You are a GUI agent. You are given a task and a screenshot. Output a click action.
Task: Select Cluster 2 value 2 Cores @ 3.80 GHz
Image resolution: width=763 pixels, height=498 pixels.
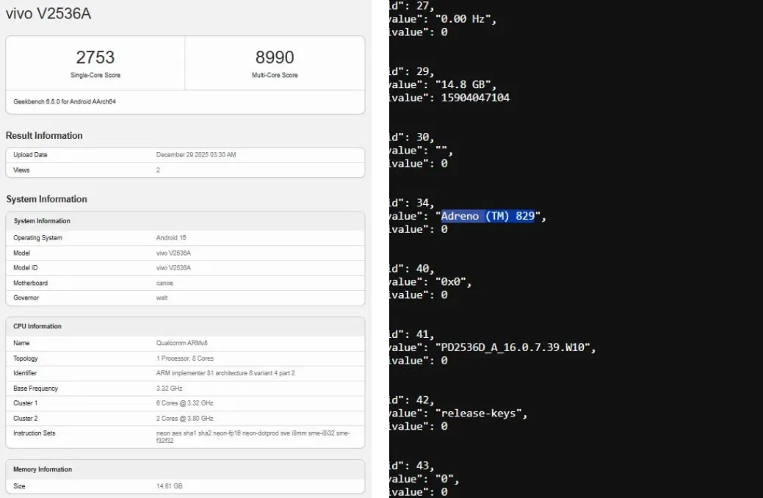[185, 418]
